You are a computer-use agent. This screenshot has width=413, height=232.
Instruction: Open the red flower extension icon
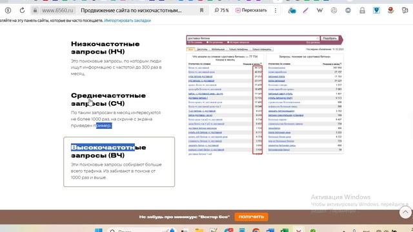pyautogui.click(x=390, y=10)
